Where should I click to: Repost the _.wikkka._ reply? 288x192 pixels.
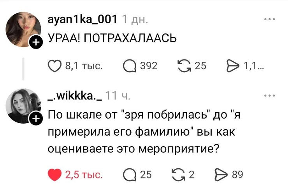point(178,175)
